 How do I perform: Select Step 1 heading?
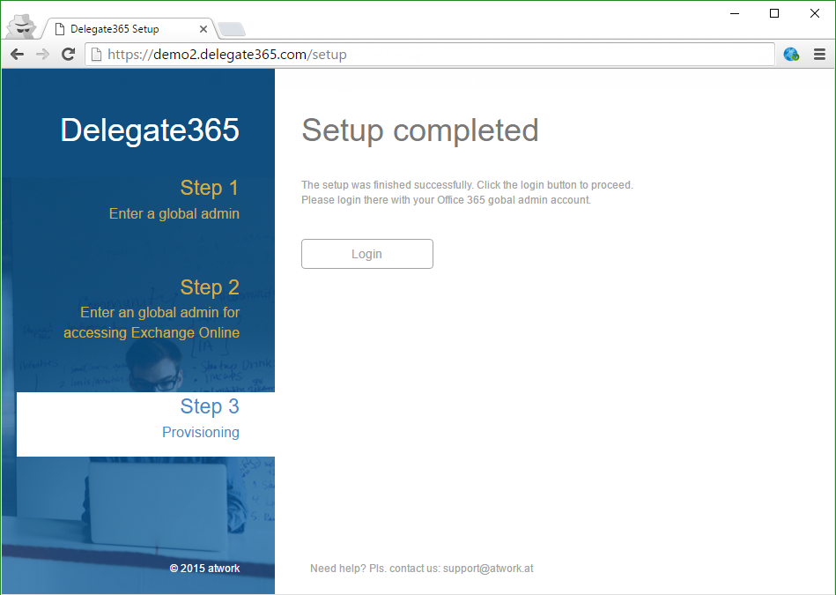210,188
